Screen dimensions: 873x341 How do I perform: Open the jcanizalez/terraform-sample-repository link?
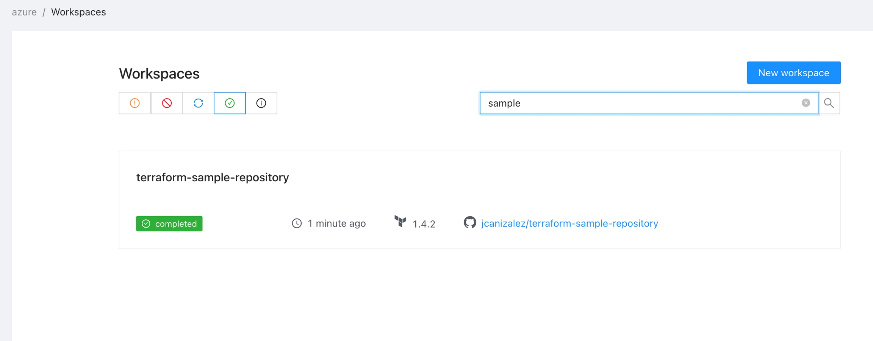point(569,223)
